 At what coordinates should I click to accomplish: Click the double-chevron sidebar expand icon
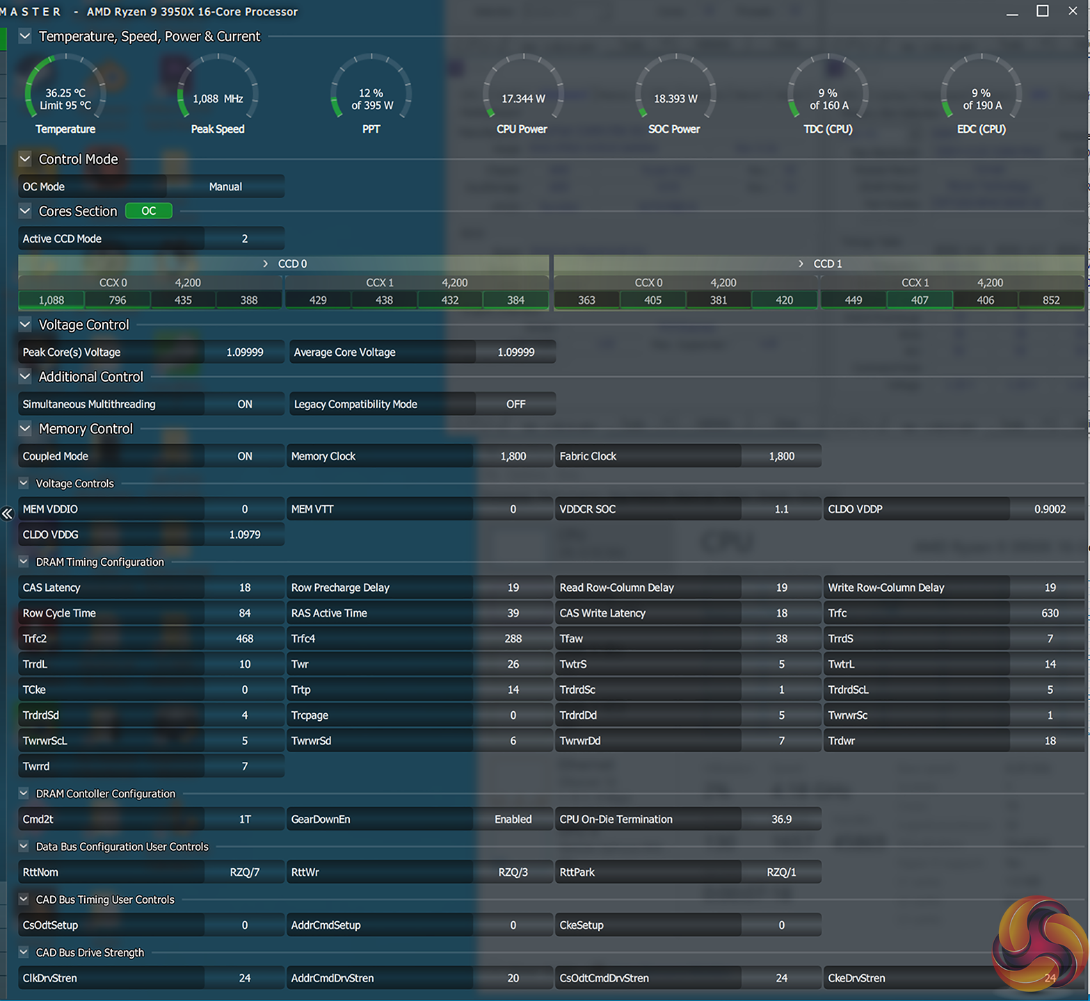click(x=7, y=514)
